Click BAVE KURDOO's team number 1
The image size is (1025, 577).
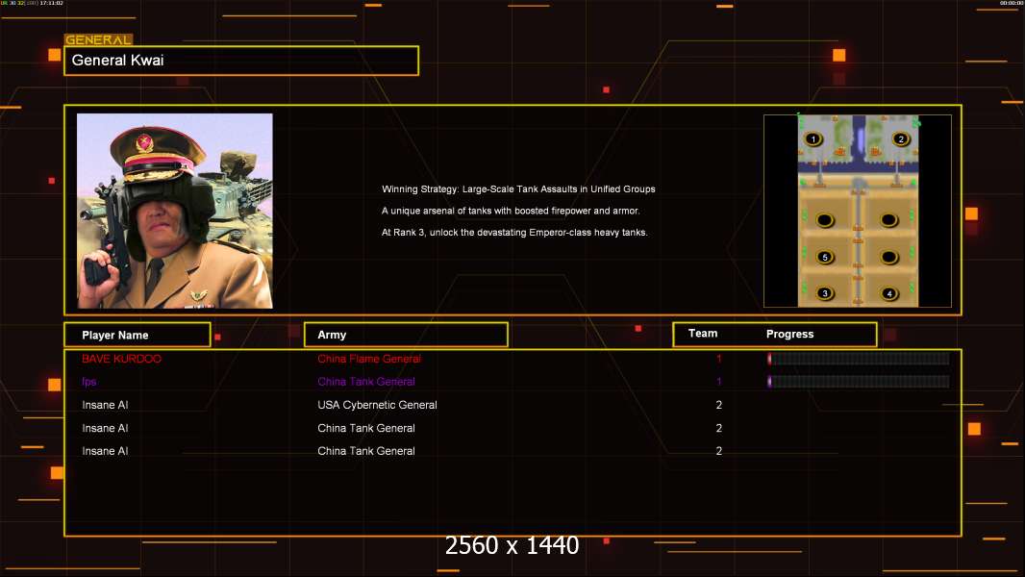coord(719,359)
